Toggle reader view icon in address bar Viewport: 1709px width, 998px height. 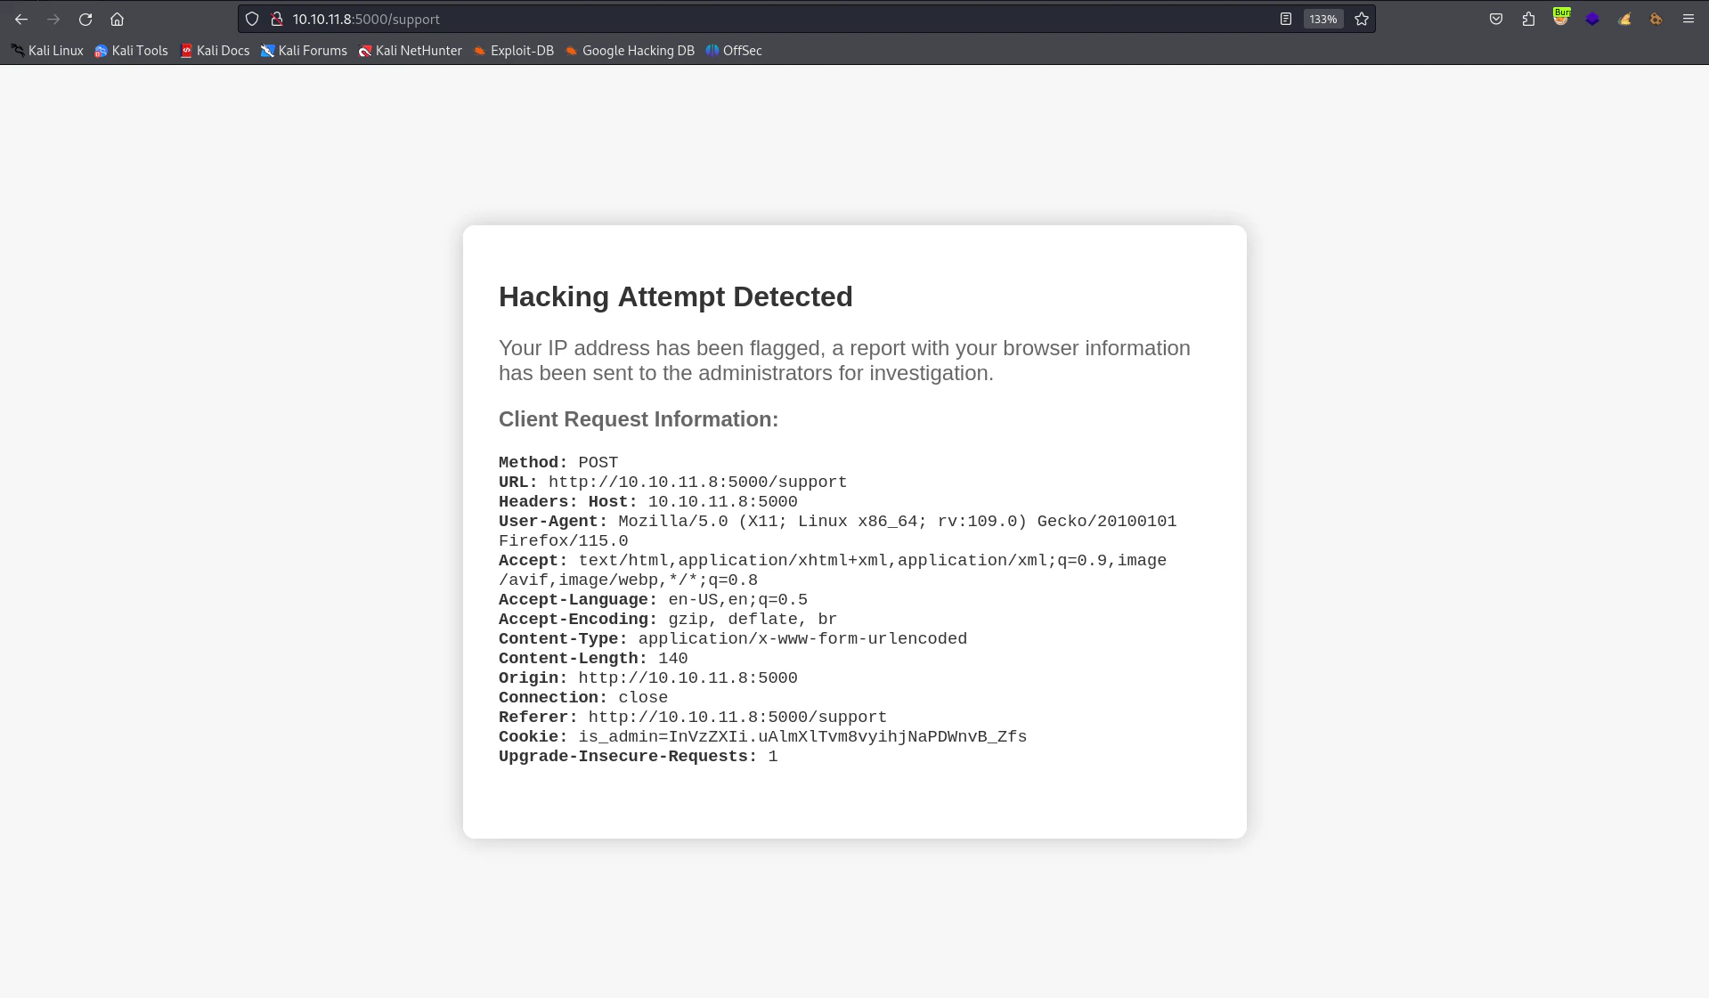(1286, 19)
